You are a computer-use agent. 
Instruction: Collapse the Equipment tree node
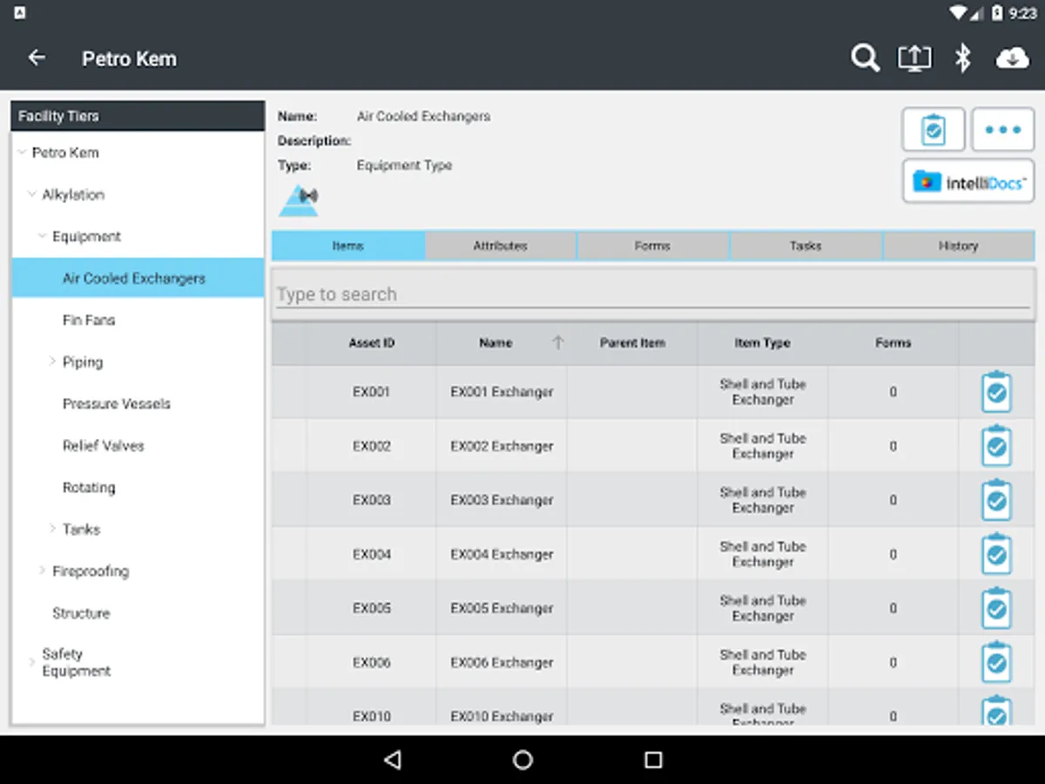point(42,236)
